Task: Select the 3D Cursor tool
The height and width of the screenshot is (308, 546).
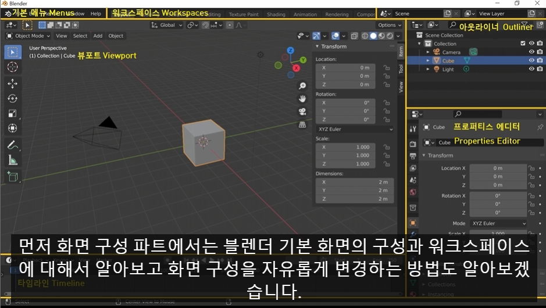Action: pyautogui.click(x=13, y=67)
